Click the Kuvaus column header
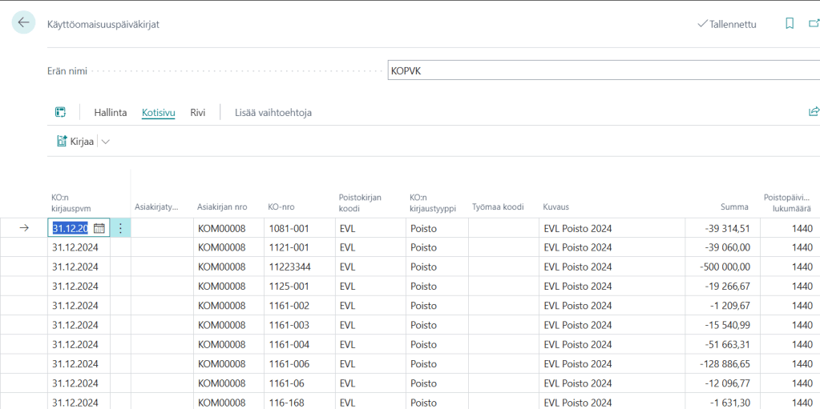The height and width of the screenshot is (409, 820). (555, 207)
